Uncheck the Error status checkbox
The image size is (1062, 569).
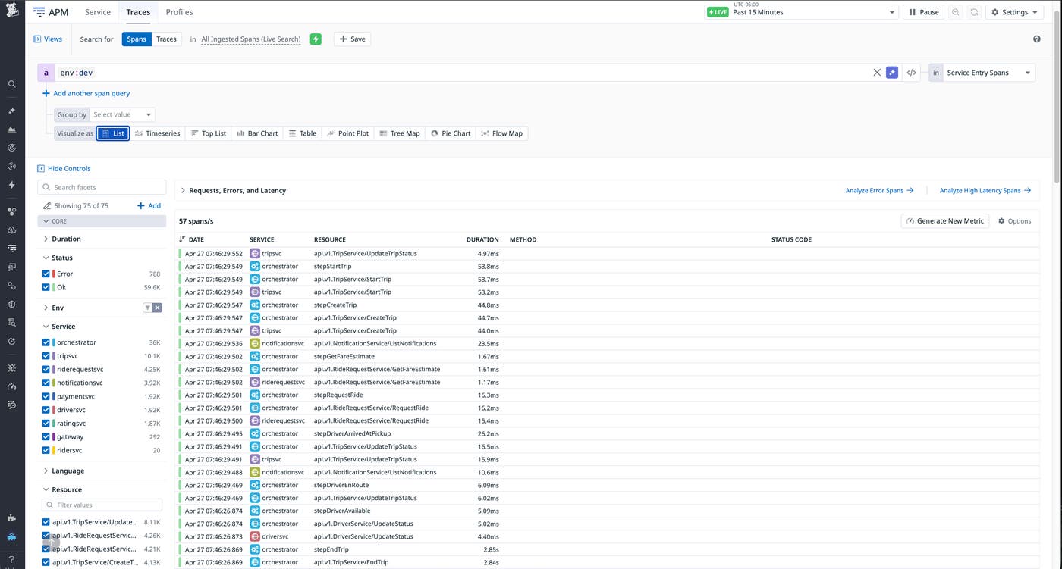pos(46,274)
